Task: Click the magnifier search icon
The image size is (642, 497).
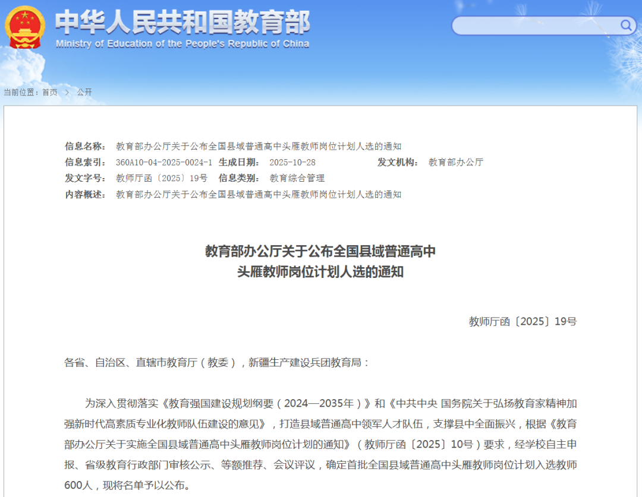Action: pyautogui.click(x=627, y=25)
